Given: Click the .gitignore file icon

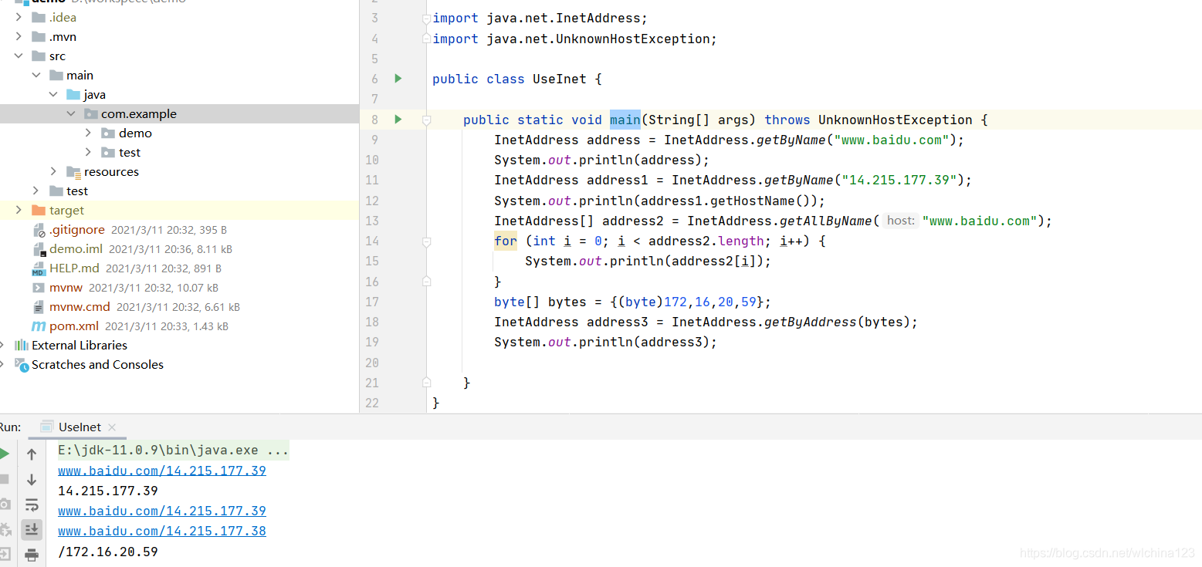Looking at the screenshot, I should (x=39, y=230).
